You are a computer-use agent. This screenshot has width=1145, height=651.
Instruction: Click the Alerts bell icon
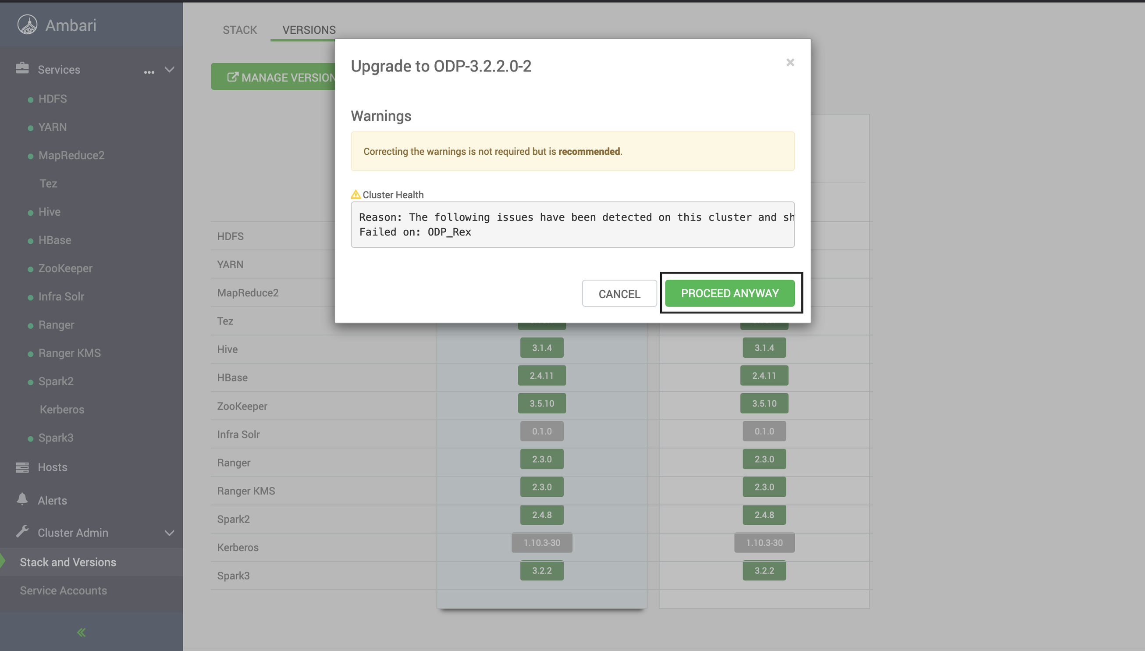click(x=22, y=499)
